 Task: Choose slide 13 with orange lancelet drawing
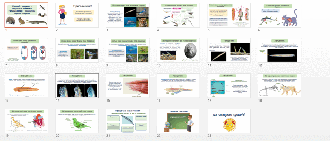(x=27, y=86)
